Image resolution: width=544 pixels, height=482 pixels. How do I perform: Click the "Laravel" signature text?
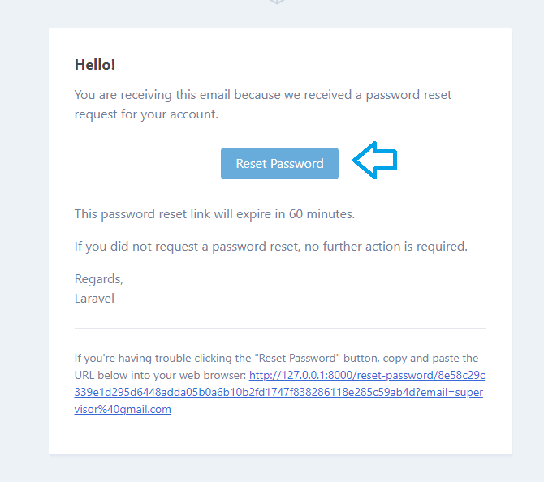[x=94, y=299]
